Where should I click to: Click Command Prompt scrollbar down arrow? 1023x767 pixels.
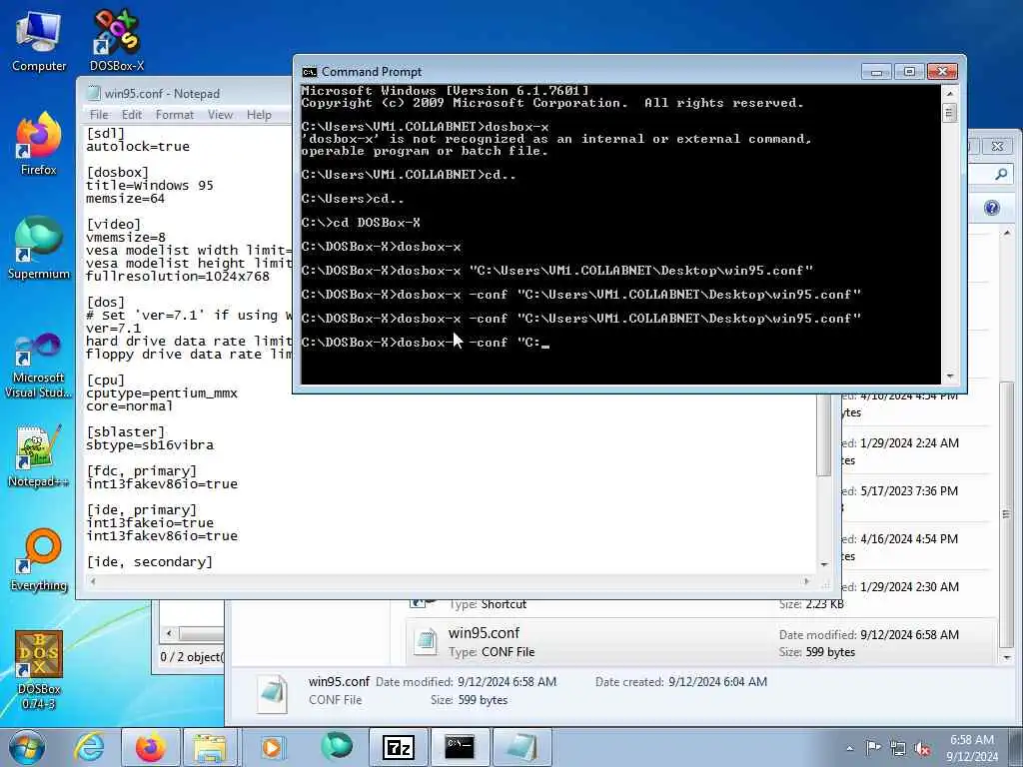[x=949, y=377]
